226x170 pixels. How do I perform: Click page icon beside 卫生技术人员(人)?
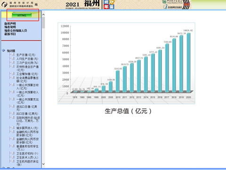point(13,157)
